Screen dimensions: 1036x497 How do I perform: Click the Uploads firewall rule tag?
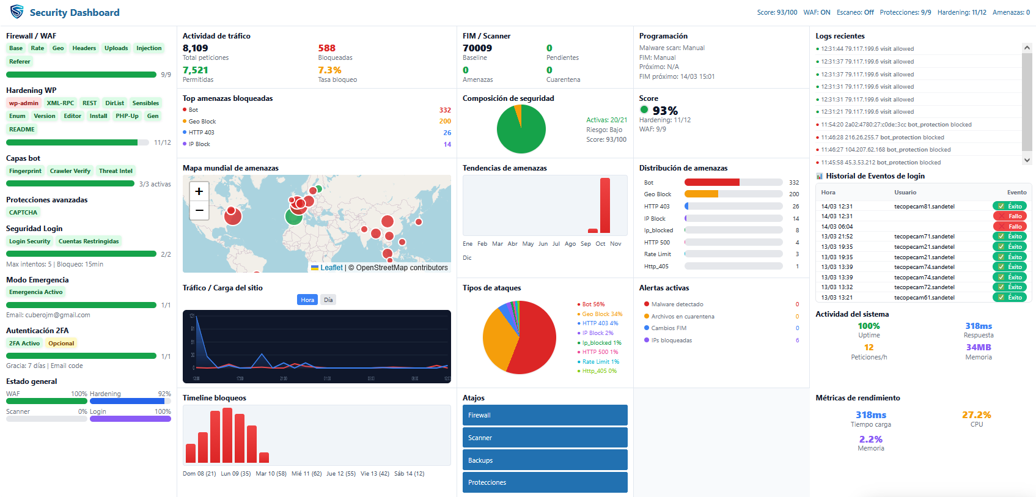coord(116,48)
